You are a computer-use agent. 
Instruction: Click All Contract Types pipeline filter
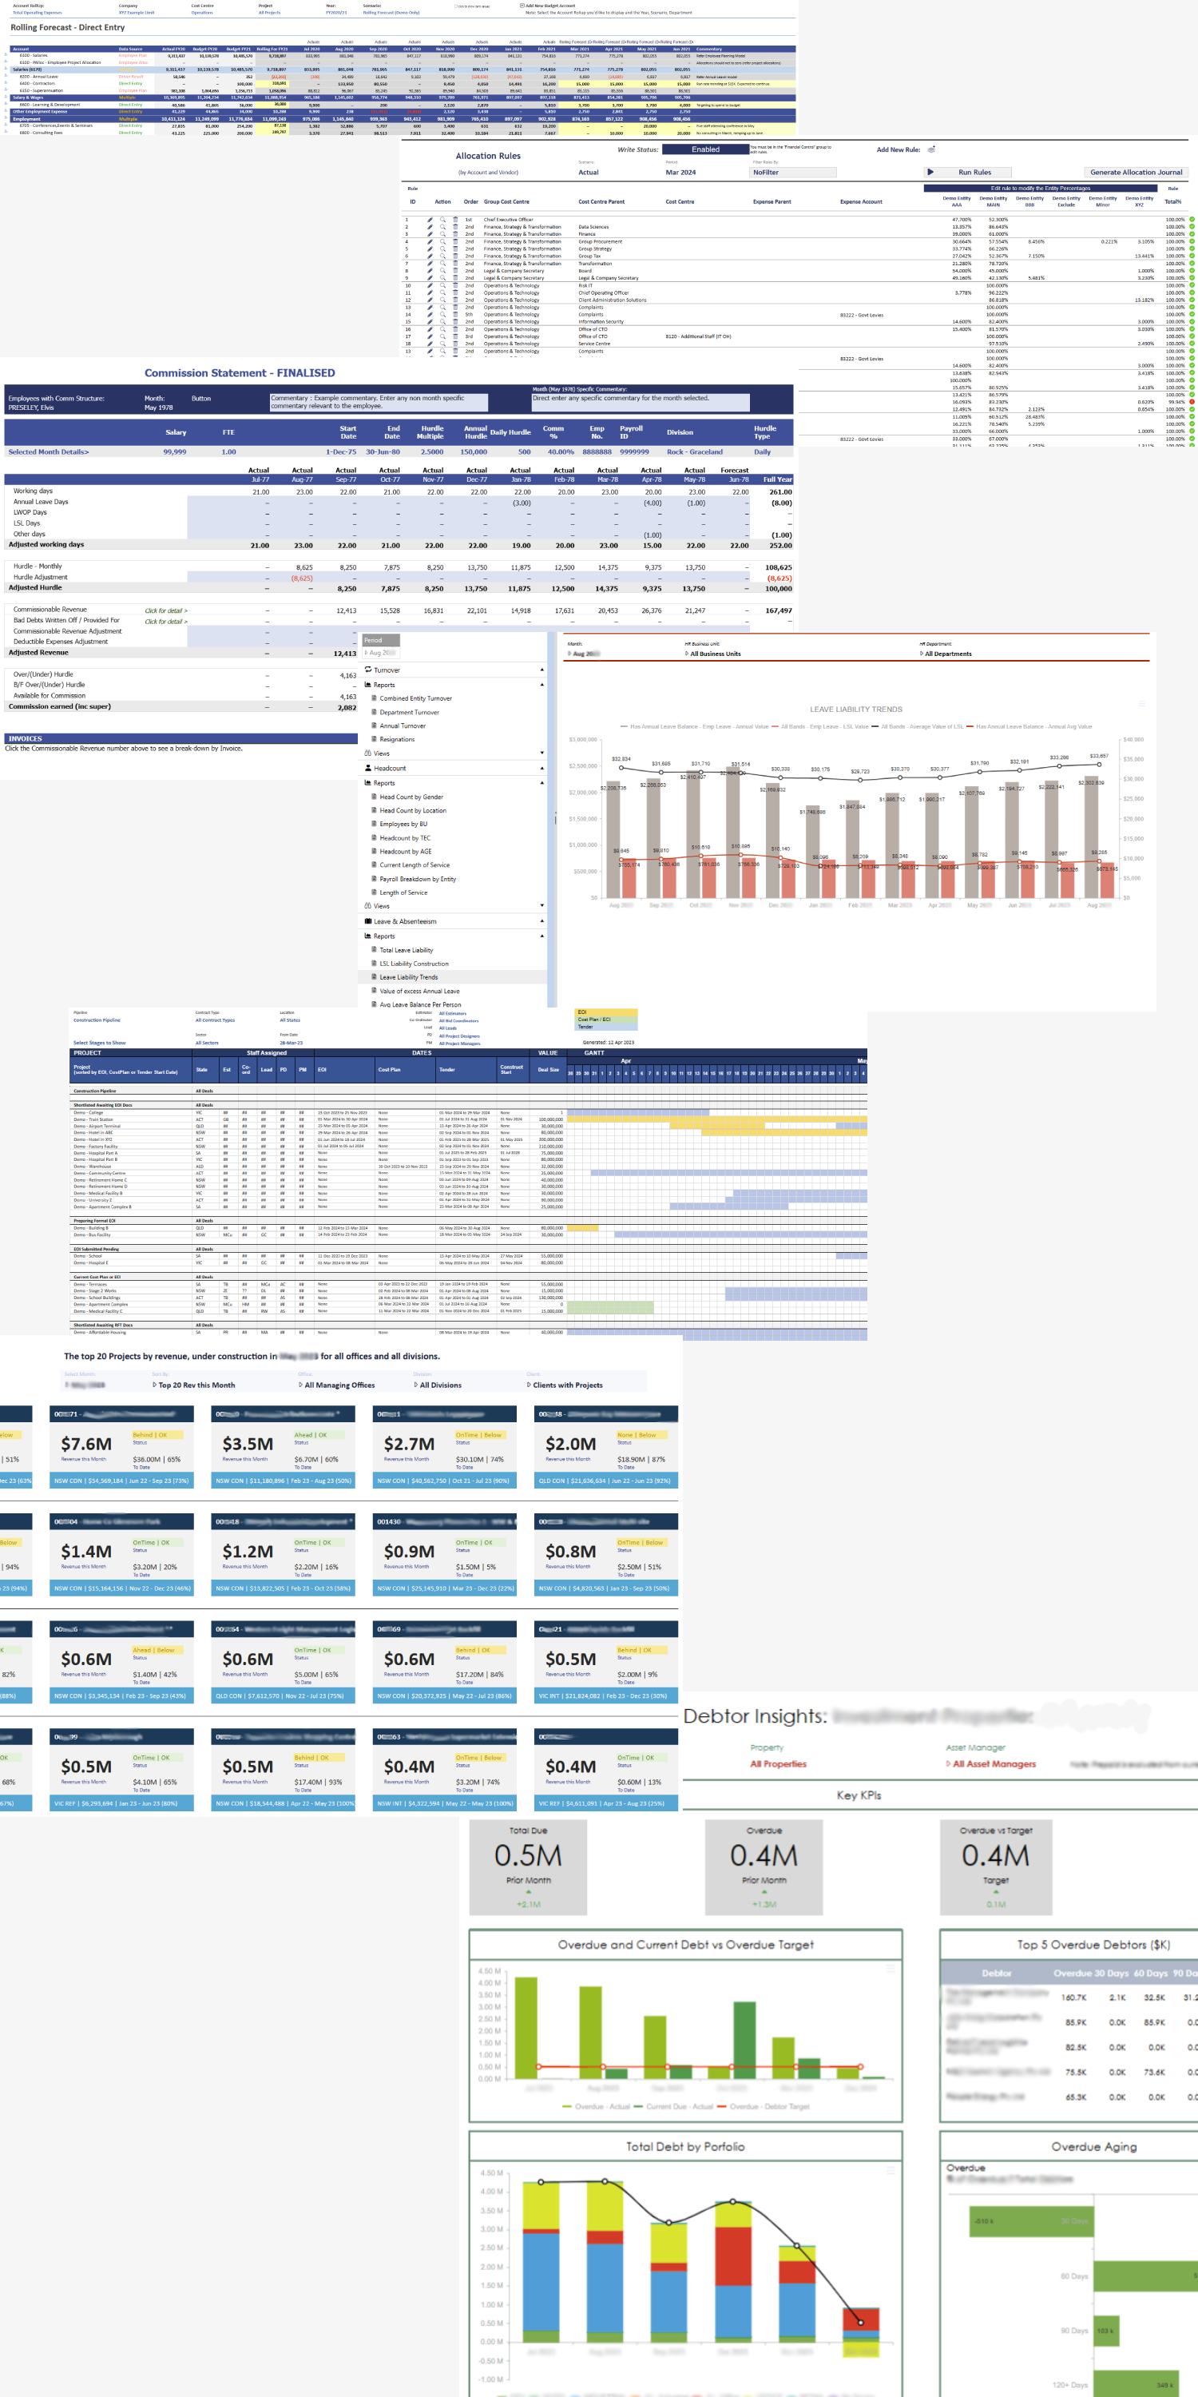[x=215, y=1020]
